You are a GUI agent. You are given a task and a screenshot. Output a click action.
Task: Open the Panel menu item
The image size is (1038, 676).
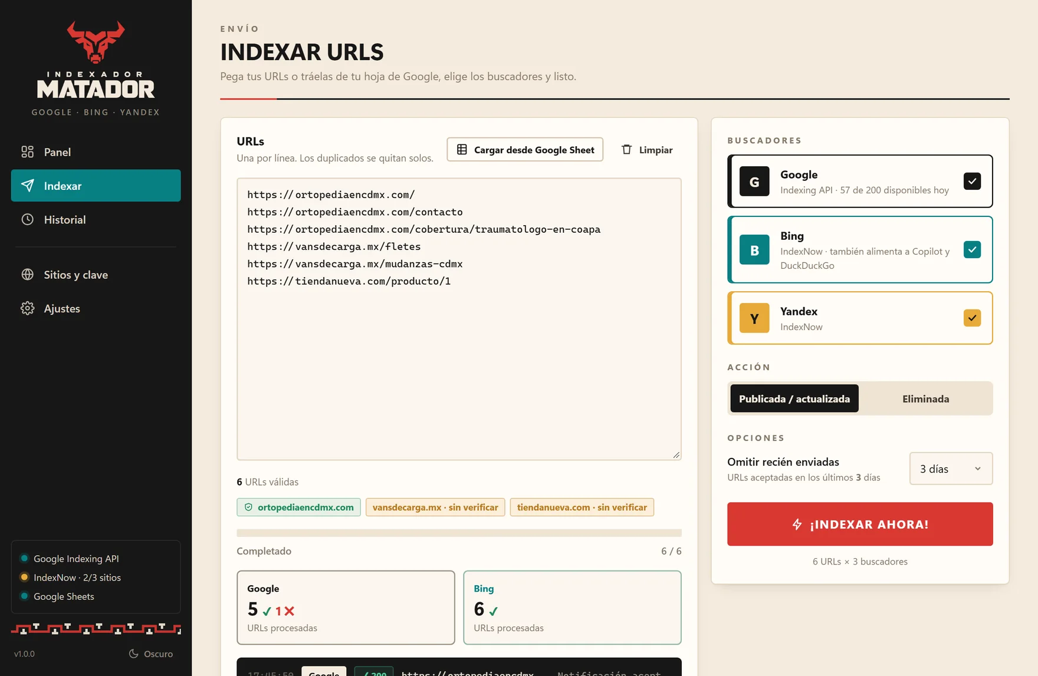96,152
